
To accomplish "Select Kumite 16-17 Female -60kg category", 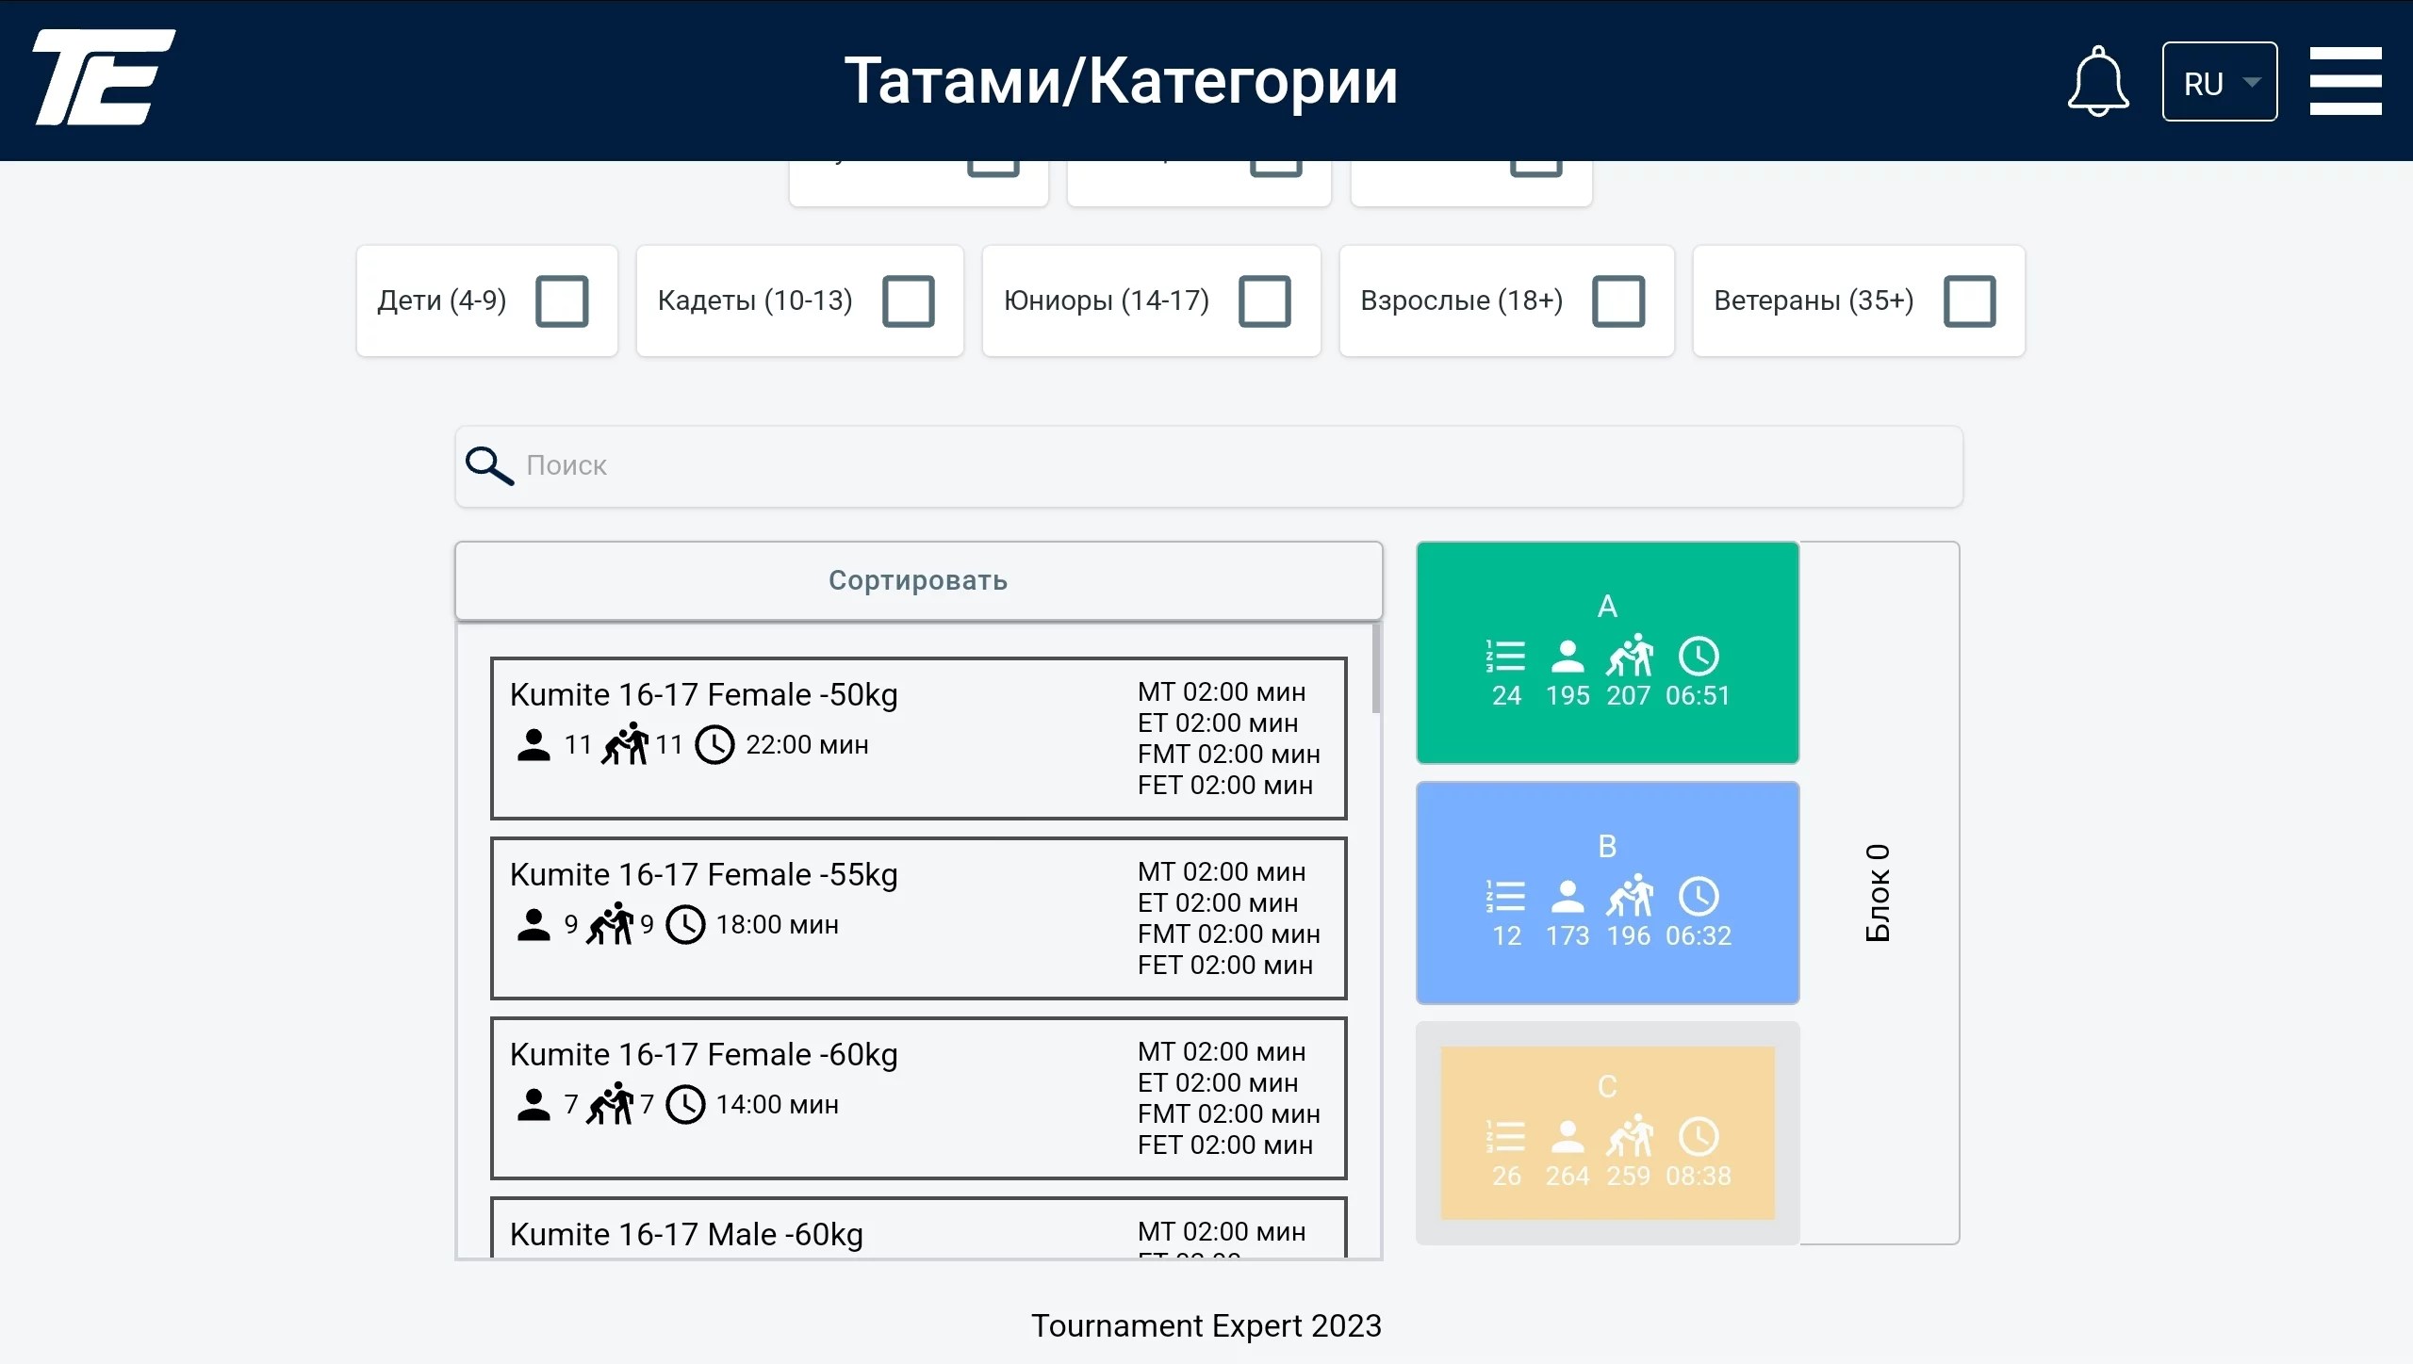I will pos(918,1098).
